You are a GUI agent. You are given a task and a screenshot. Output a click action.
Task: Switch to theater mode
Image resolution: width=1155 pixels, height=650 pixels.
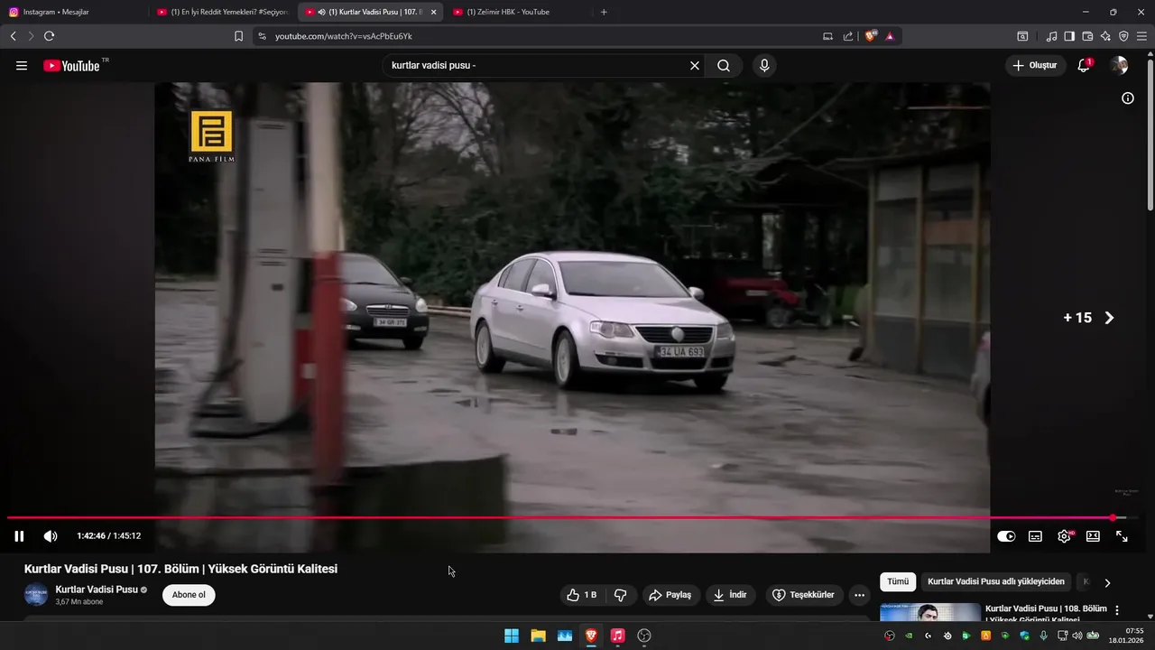[1093, 536]
